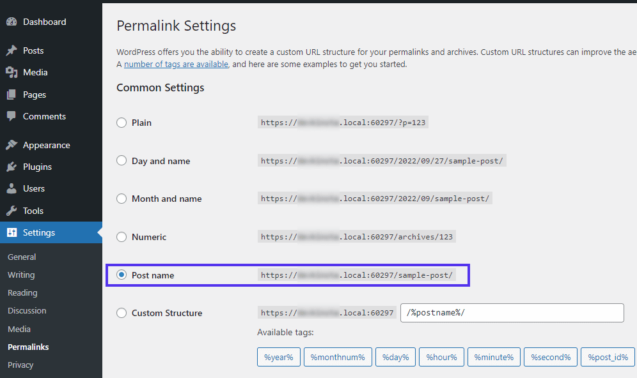Open the Privacy settings menu item
This screenshot has height=378, width=637.
tap(21, 365)
